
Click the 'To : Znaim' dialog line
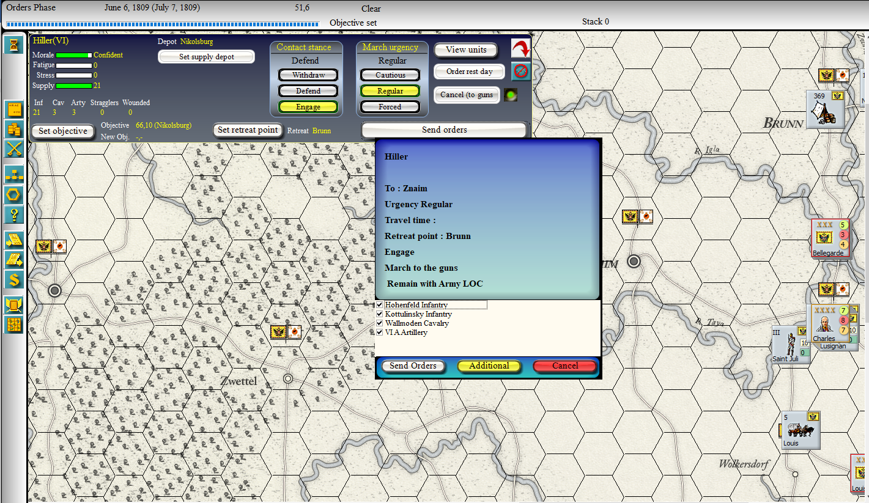406,188
